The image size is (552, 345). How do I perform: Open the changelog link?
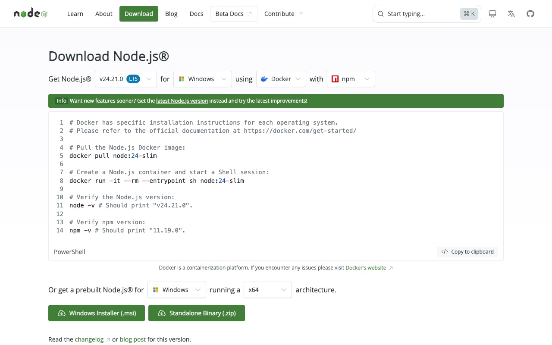89,339
